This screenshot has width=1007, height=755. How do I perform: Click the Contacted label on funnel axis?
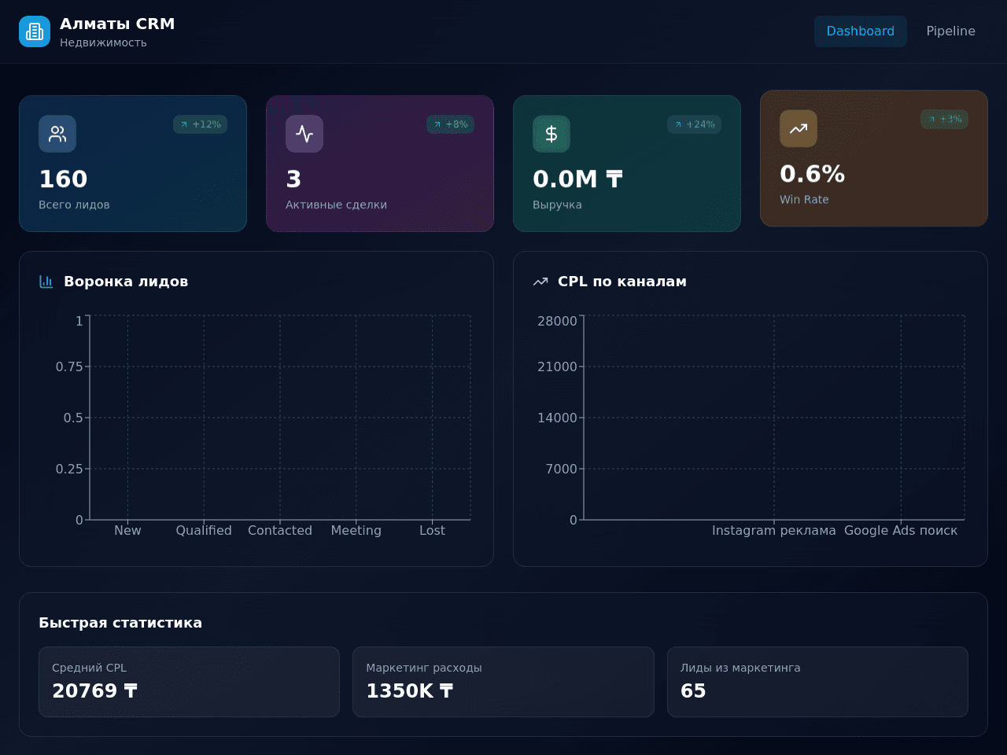280,531
